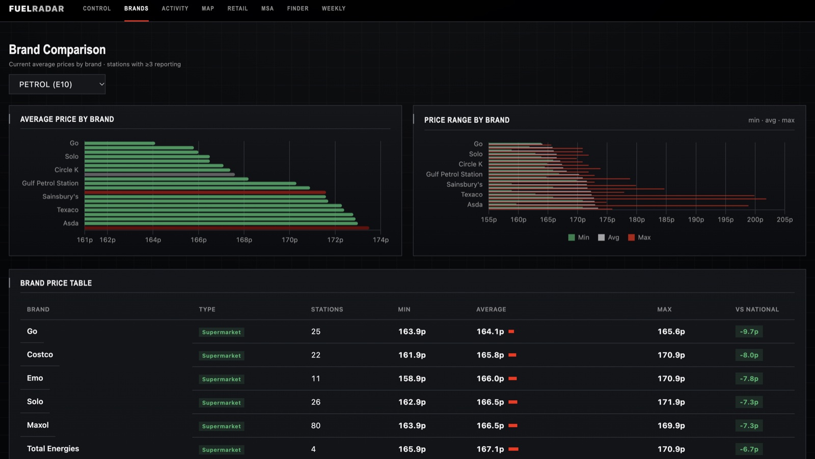815x459 pixels.
Task: Click the Costco brand row name
Action: click(x=40, y=355)
